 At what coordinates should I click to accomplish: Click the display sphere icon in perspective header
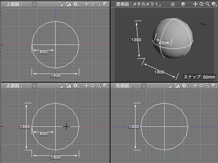(x=213, y=4)
